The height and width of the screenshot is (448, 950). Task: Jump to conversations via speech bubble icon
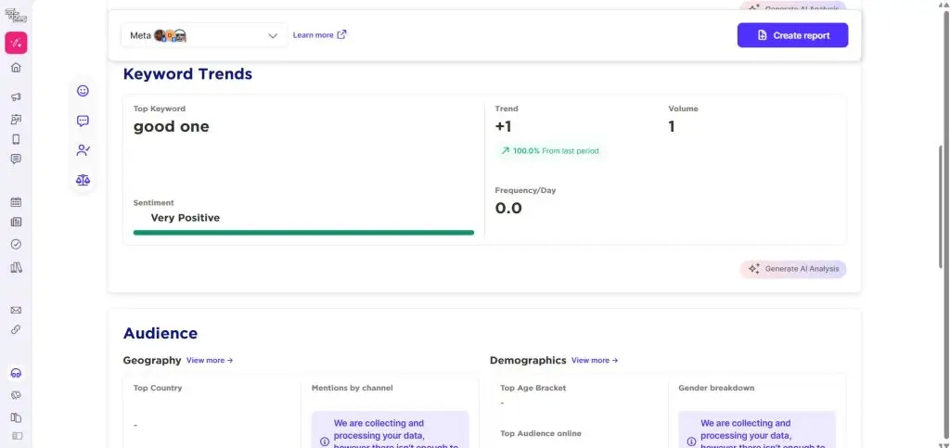coord(83,122)
